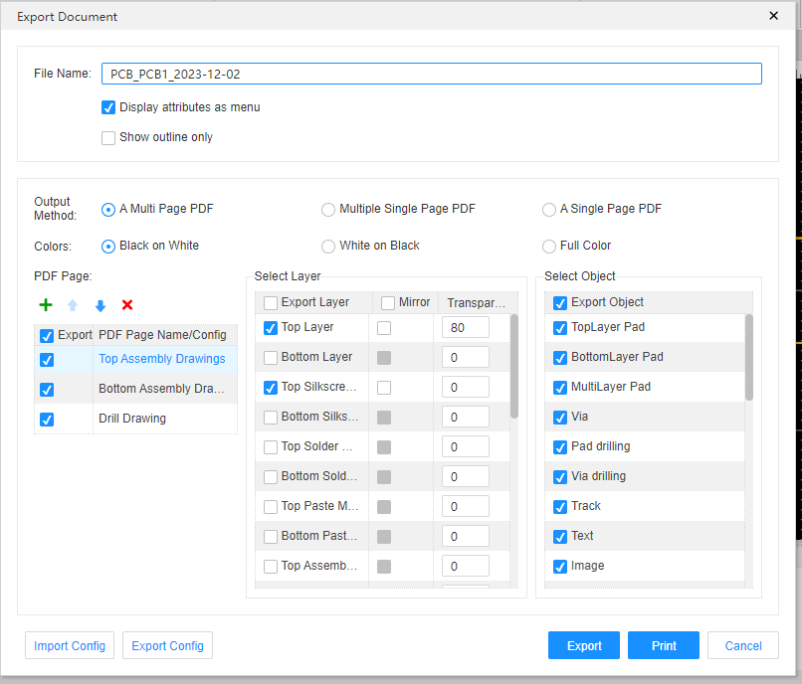Image resolution: width=802 pixels, height=684 pixels.
Task: Uncheck Display attributes as menu
Action: point(108,107)
